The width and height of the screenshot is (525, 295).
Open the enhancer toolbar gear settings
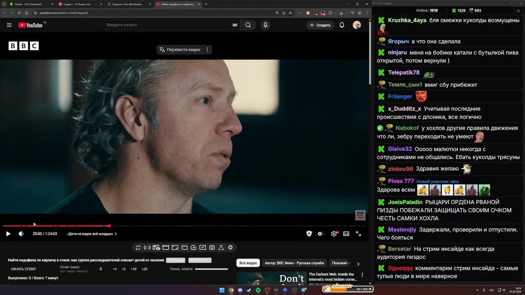pos(231,247)
